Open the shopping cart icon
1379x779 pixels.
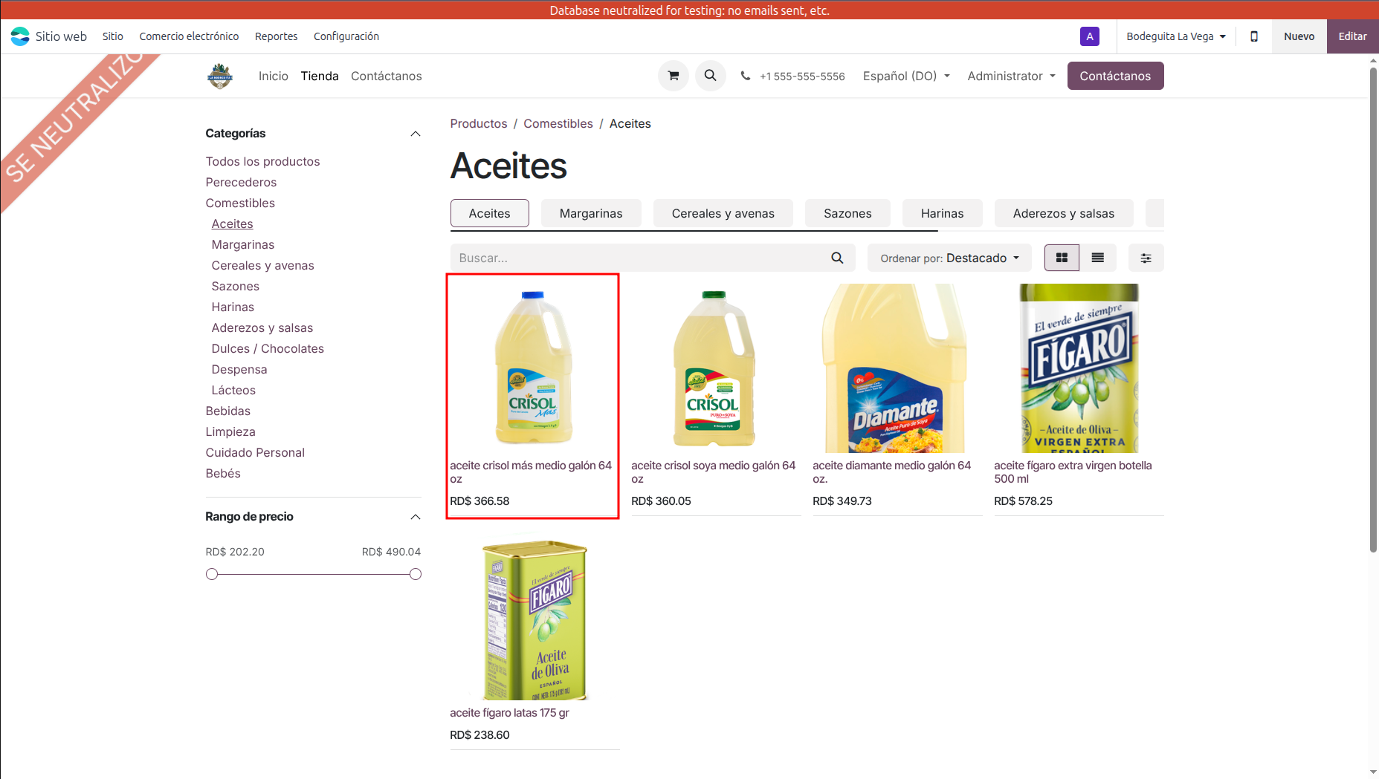click(x=673, y=76)
